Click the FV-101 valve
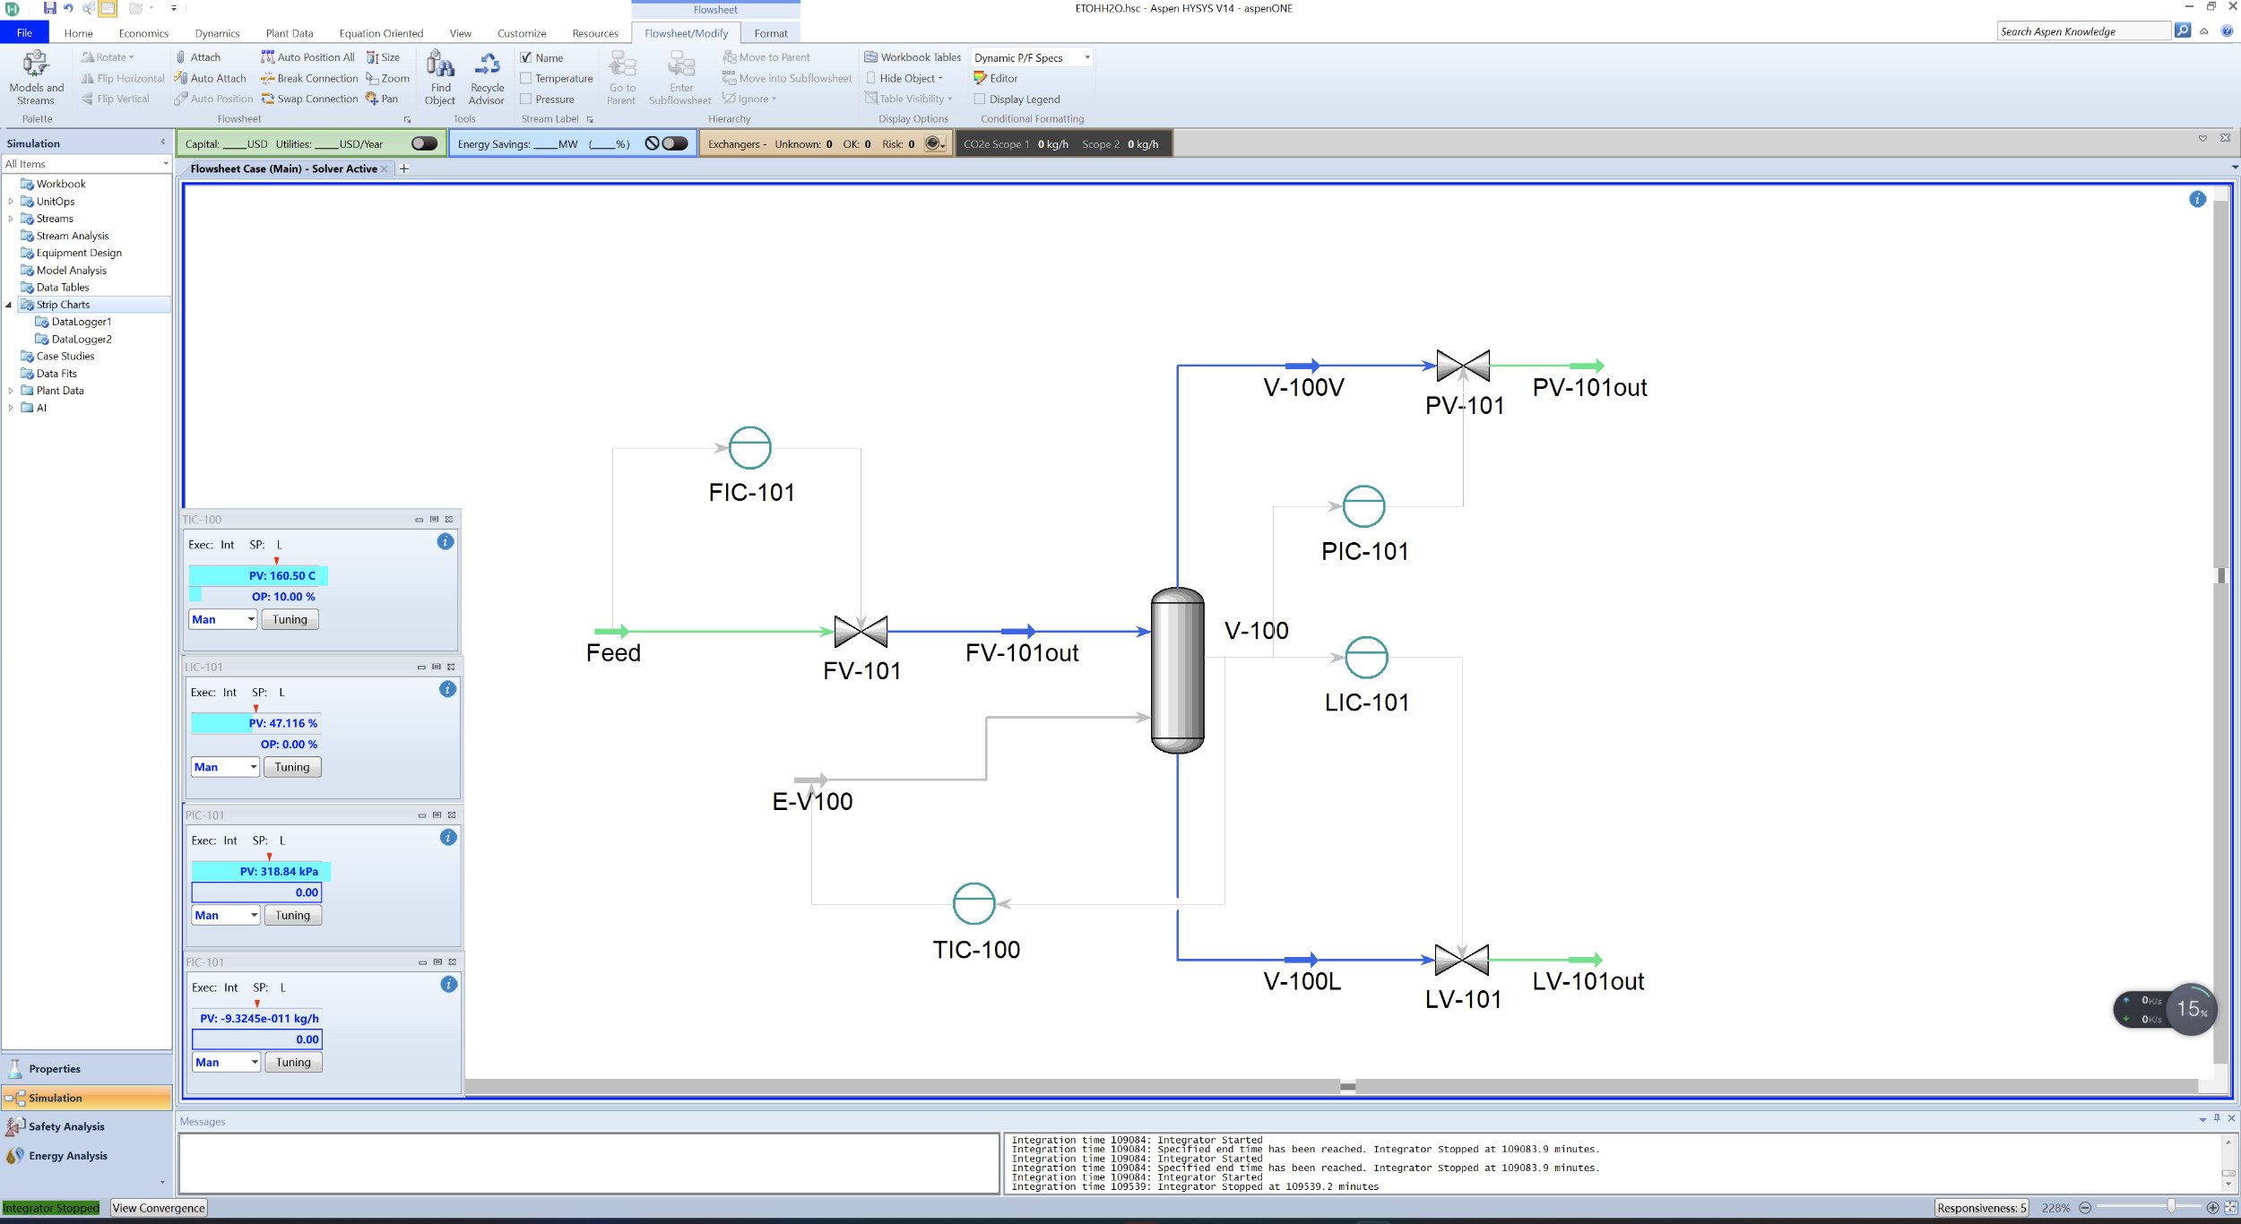This screenshot has height=1224, width=2241. [x=861, y=632]
